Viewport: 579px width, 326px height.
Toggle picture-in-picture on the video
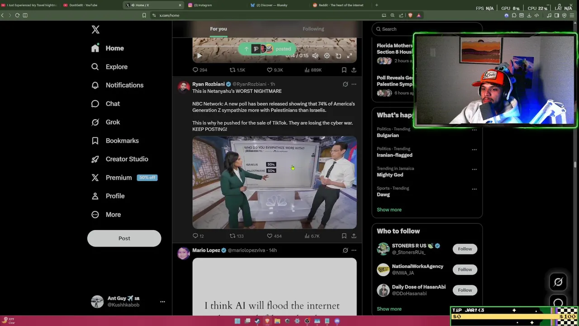point(338,56)
